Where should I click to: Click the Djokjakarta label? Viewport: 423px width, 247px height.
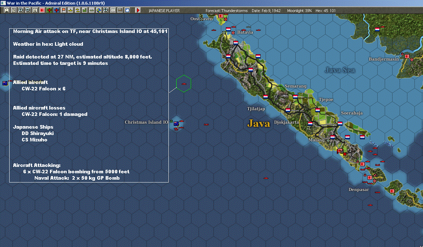(286, 122)
